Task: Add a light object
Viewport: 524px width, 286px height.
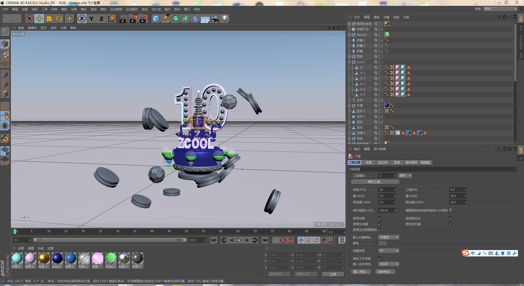Action: pos(225,19)
